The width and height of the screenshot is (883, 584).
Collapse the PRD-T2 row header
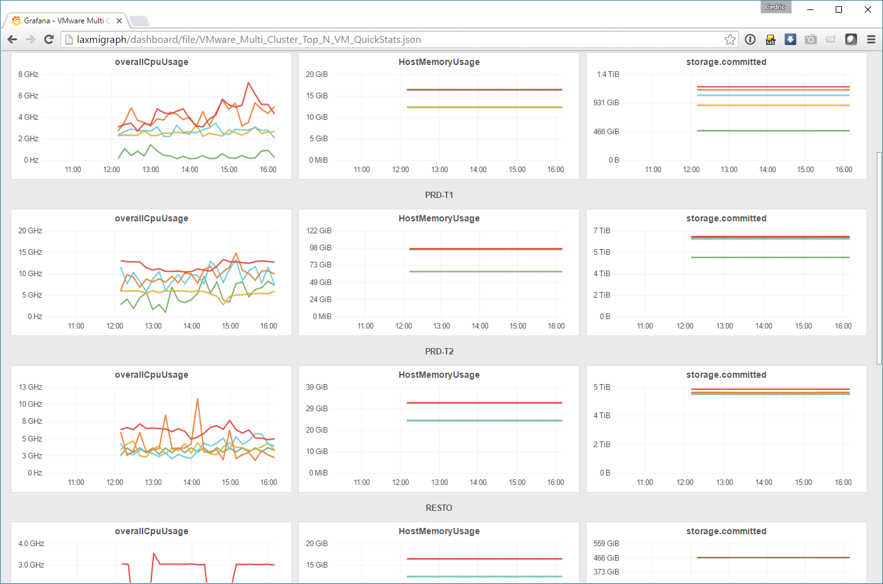439,351
